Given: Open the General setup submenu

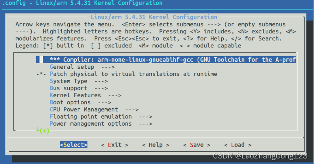Looking at the screenshot, I should click(x=82, y=67).
